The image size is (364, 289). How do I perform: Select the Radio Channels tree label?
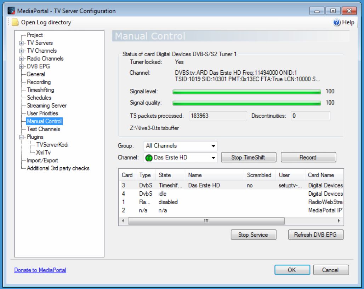(45, 59)
